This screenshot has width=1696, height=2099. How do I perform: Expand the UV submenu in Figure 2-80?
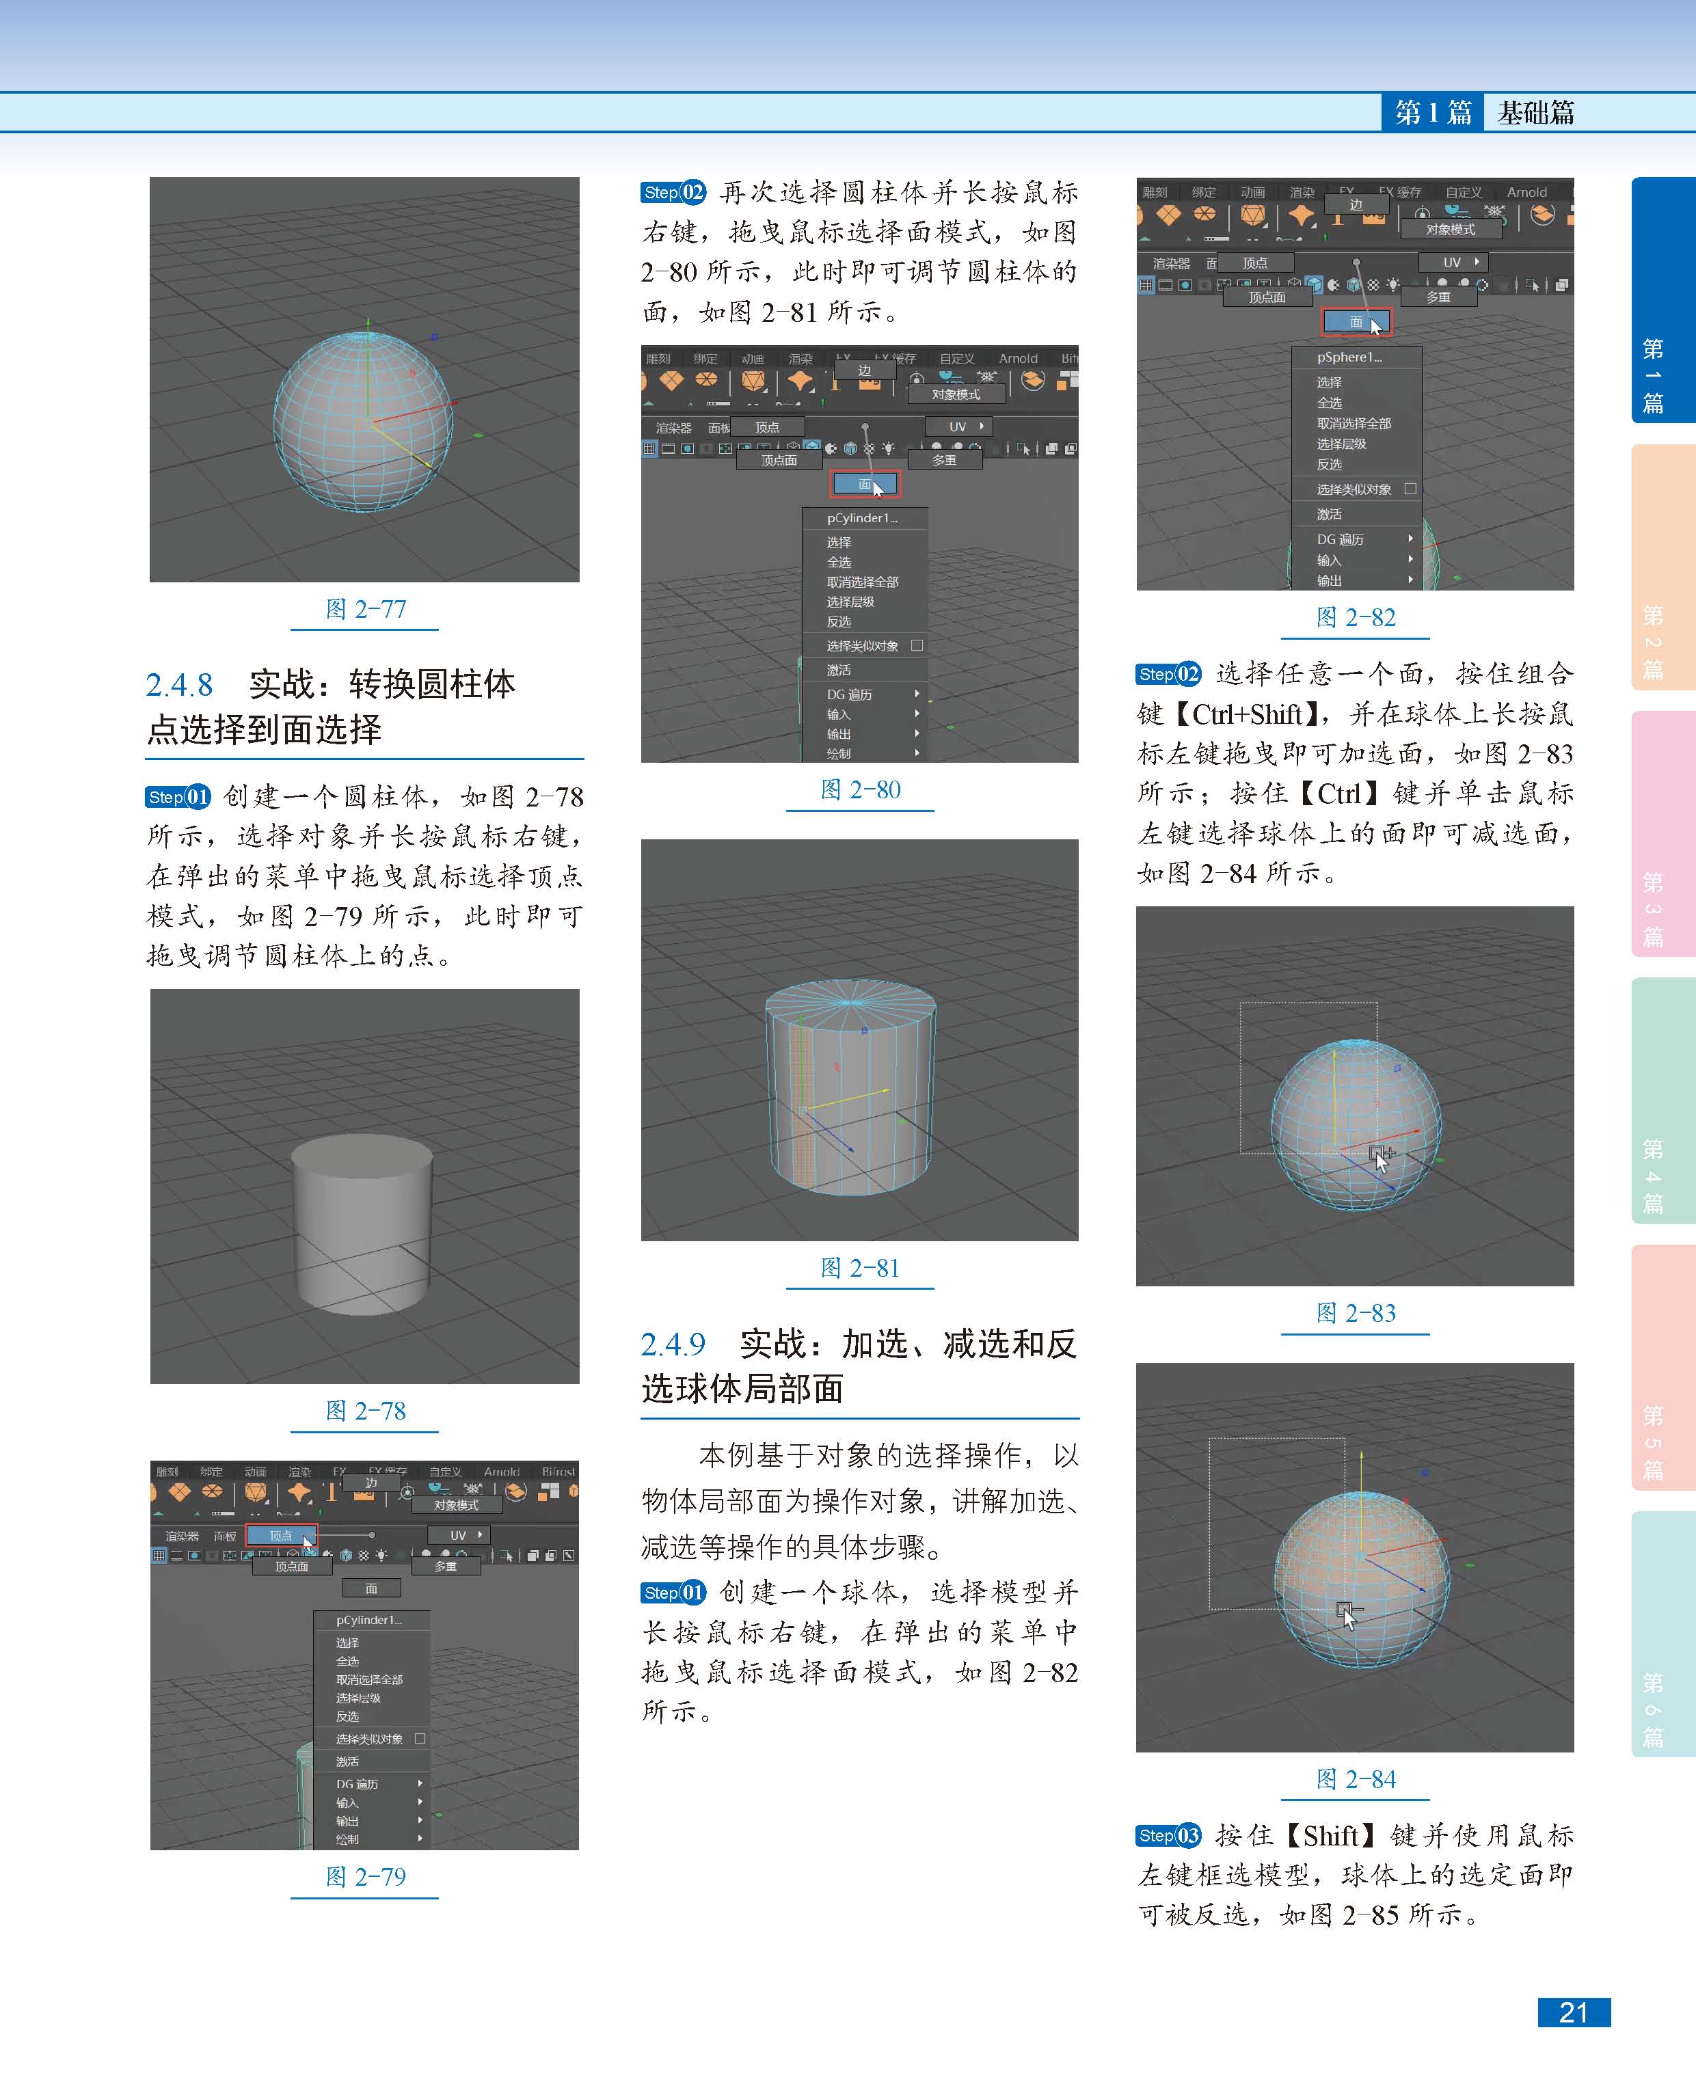pyautogui.click(x=959, y=426)
